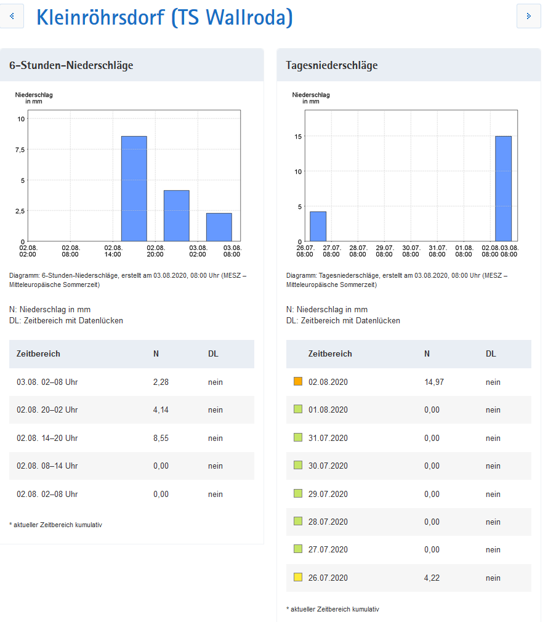Click the orange swatch beside 02.08.2020
This screenshot has width=548, height=622.
(298, 382)
